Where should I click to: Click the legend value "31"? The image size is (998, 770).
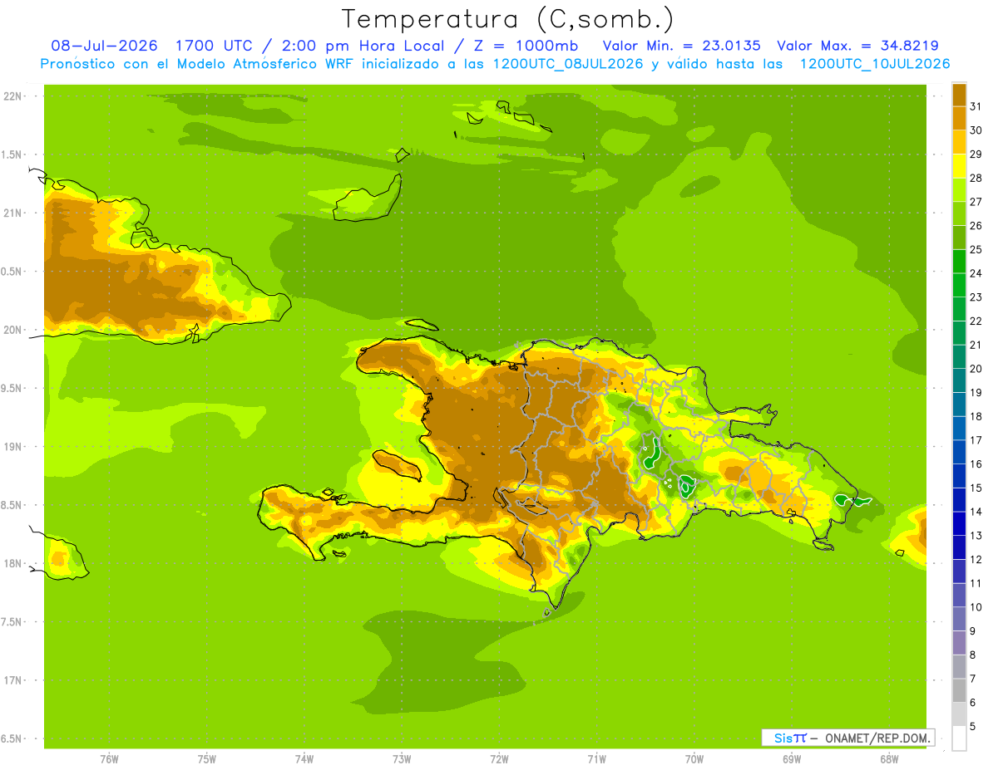coord(976,106)
